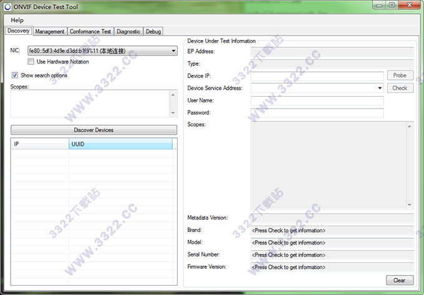The image size is (424, 295).
Task: Switch to the Debug tab
Action: click(153, 31)
